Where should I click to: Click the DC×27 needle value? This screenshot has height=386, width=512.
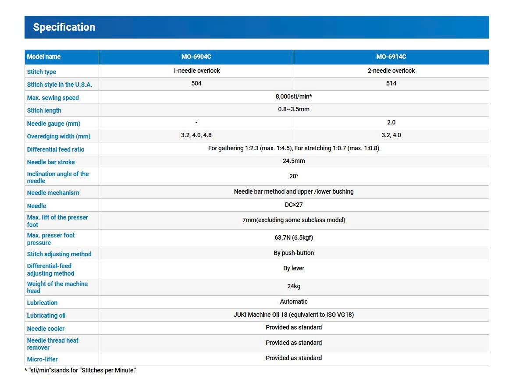tap(294, 205)
